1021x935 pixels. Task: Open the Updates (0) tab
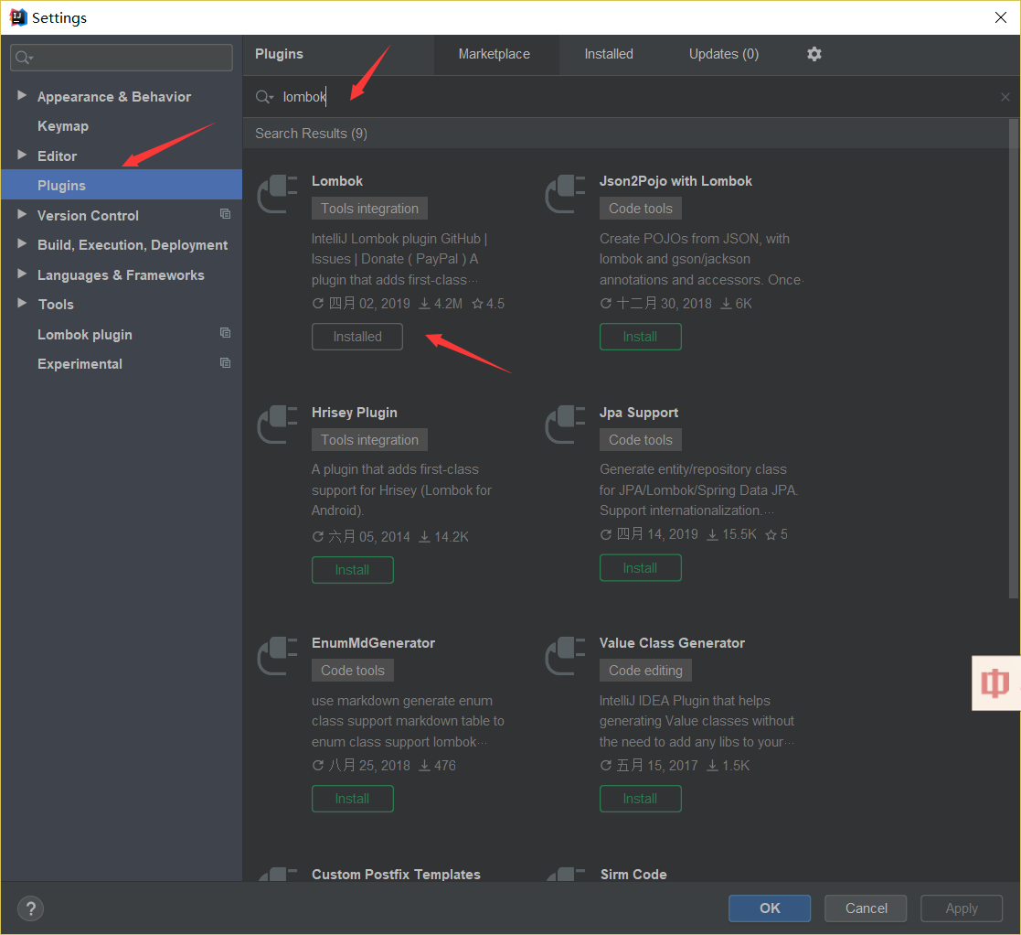[723, 54]
